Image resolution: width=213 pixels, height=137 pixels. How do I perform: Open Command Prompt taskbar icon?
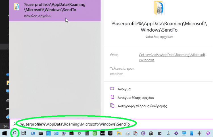tap(41, 134)
